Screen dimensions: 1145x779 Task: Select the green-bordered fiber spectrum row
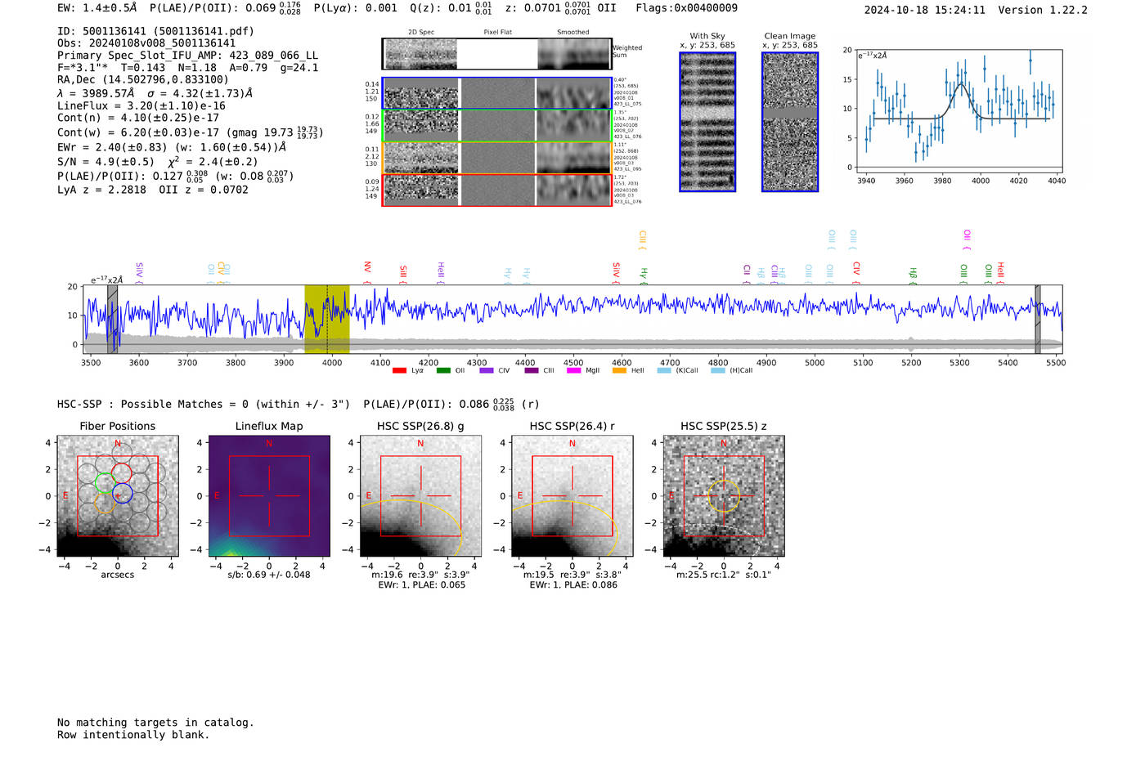pyautogui.click(x=496, y=126)
